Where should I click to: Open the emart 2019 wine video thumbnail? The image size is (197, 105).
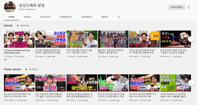click(x=144, y=39)
